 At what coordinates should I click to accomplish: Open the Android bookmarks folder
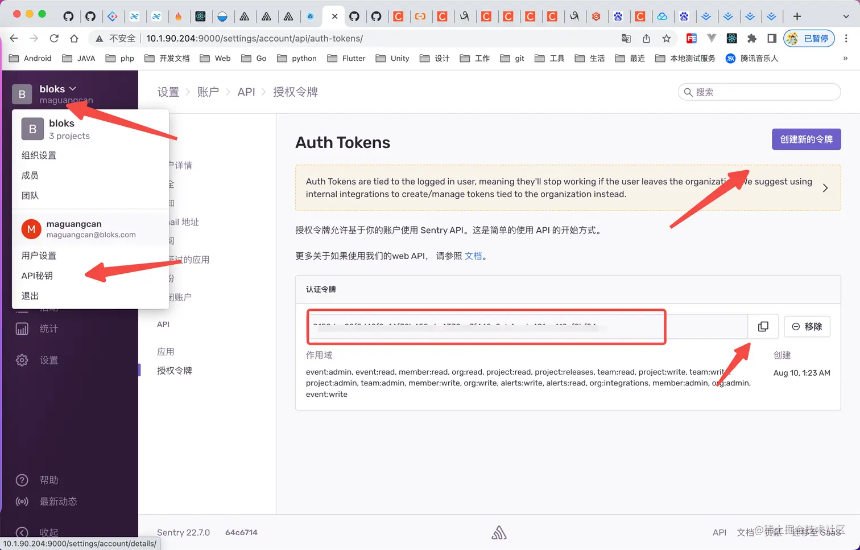pos(31,58)
